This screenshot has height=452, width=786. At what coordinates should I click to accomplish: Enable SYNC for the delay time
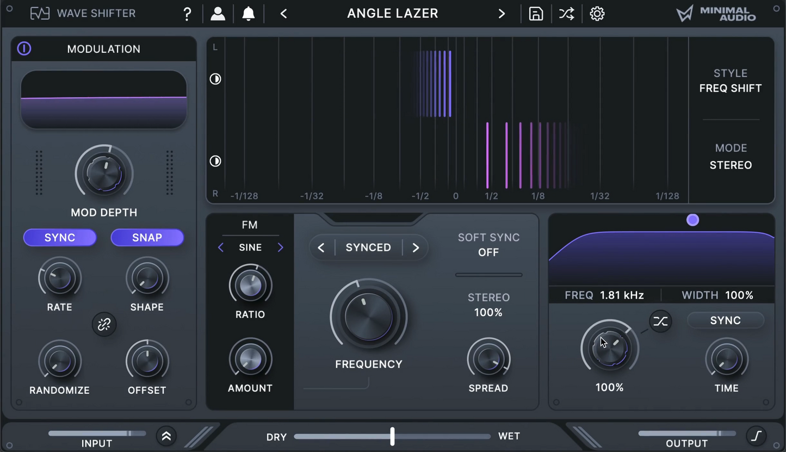click(x=726, y=320)
